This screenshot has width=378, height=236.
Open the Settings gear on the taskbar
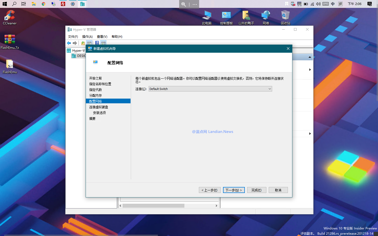pyautogui.click(x=73, y=4)
